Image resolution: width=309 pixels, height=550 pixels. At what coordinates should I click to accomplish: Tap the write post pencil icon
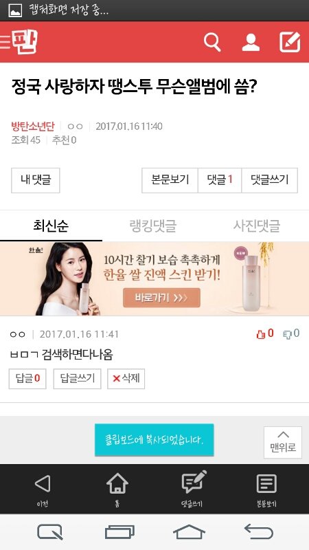pyautogui.click(x=290, y=42)
